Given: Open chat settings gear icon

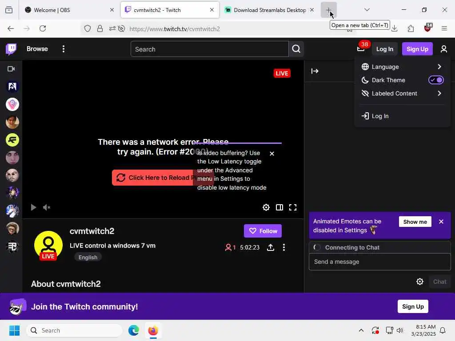Looking at the screenshot, I should [x=420, y=282].
